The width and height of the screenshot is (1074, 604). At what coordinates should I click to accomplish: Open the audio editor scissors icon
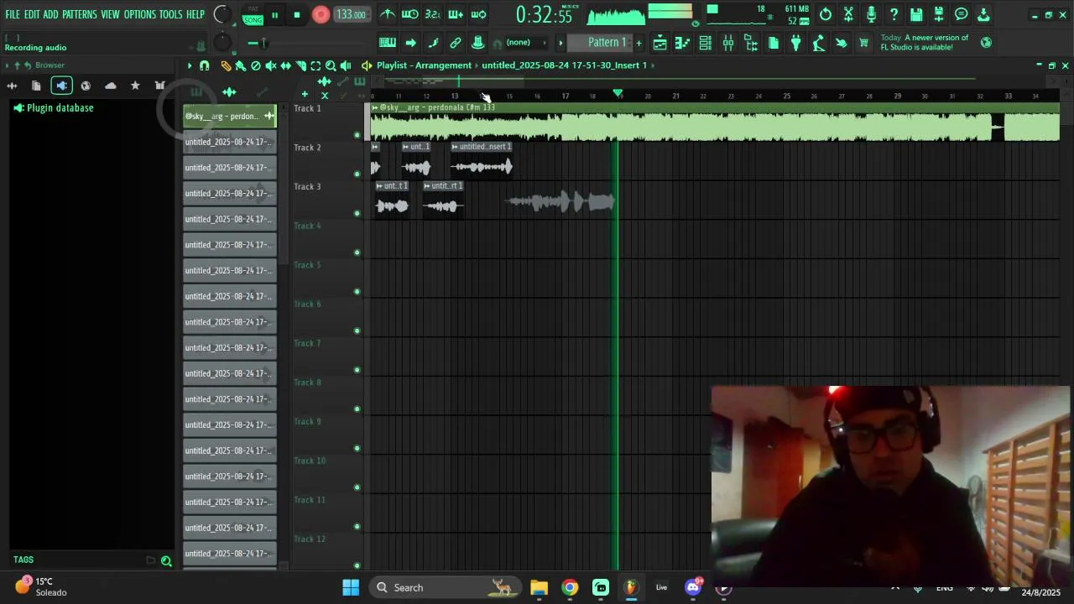pos(848,14)
